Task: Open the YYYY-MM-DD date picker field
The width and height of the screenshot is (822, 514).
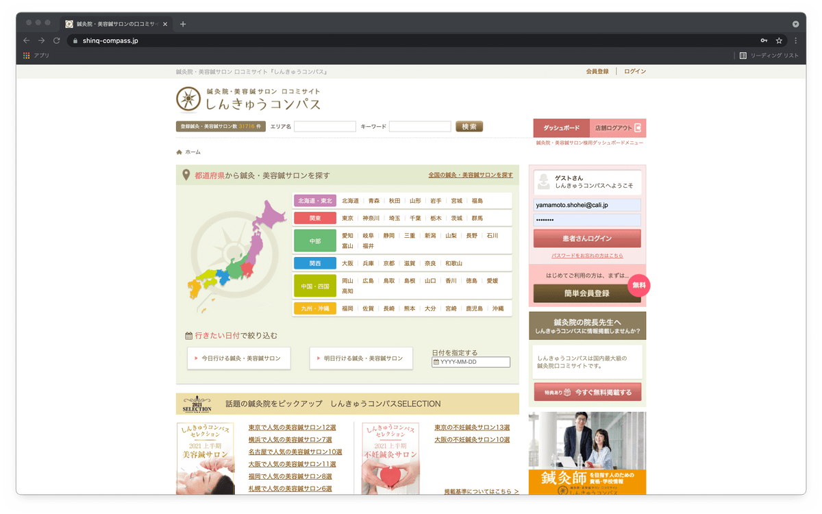Action: (471, 362)
